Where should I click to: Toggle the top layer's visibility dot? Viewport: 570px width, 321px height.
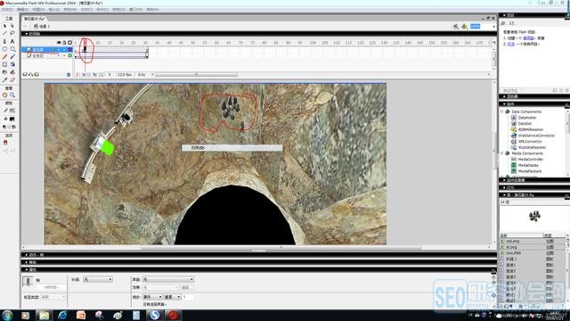point(59,50)
